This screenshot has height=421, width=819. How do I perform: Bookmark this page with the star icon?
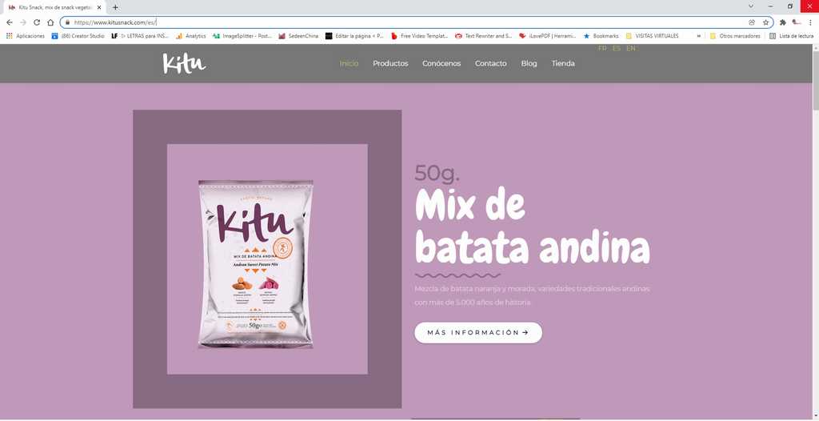[x=765, y=22]
